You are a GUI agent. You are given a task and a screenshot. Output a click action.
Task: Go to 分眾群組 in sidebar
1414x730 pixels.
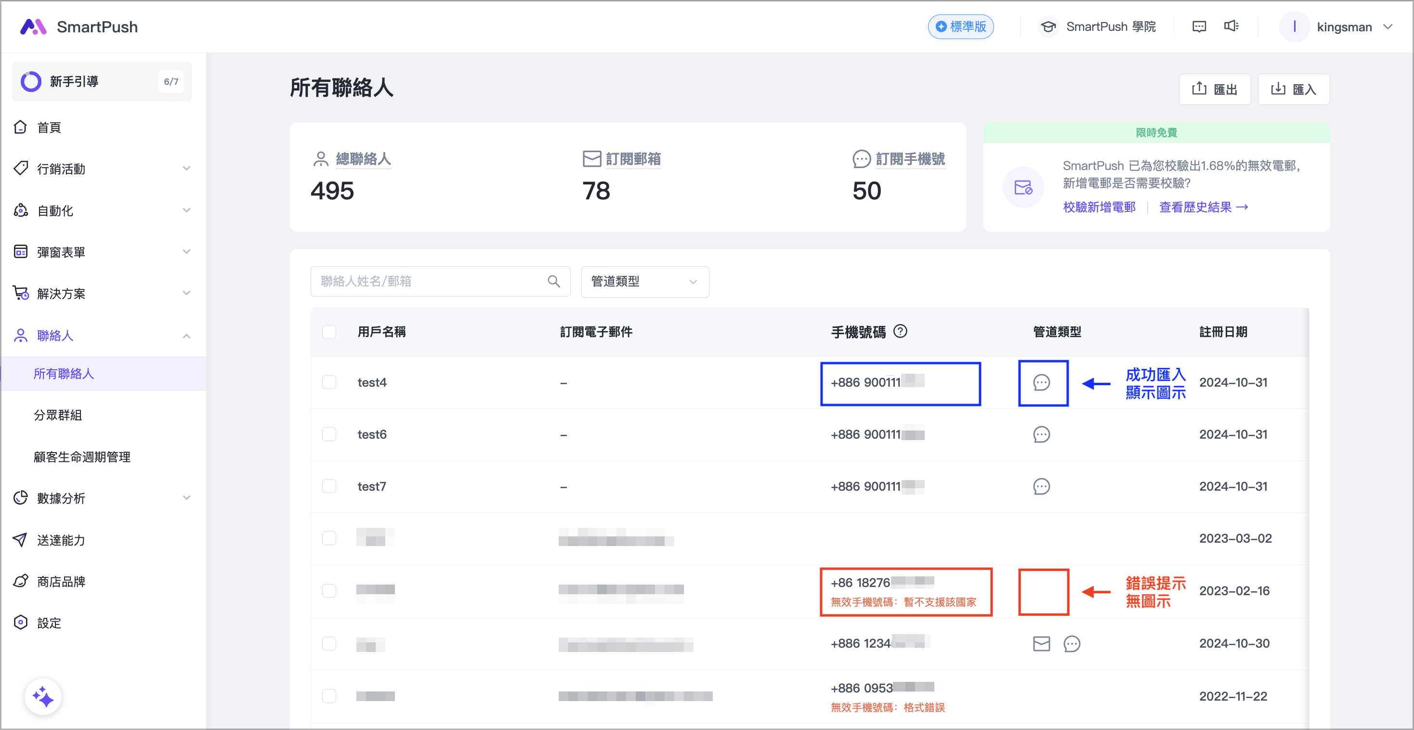58,415
